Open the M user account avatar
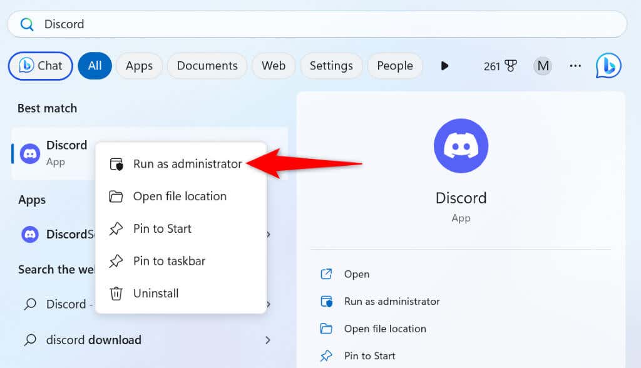The width and height of the screenshot is (641, 368). click(x=543, y=66)
